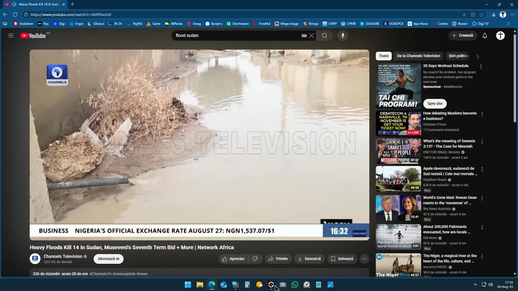
Task: Click the magnifier search button
Action: 325,36
